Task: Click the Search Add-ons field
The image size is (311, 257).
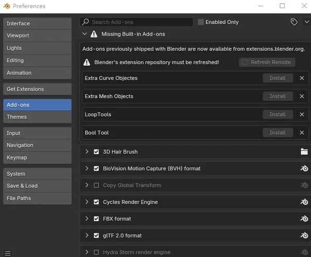Action: 136,22
